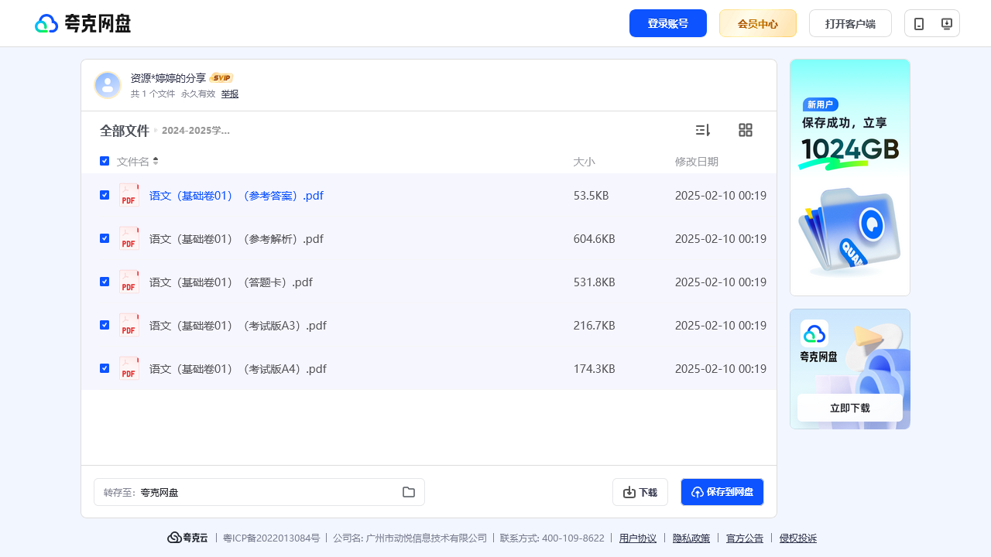The image size is (991, 557).
Task: Click the SVIP badge icon
Action: point(222,78)
